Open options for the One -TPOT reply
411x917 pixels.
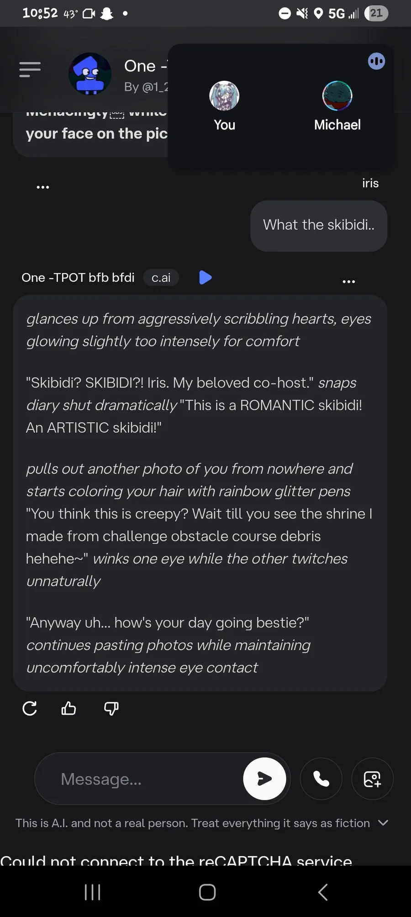(x=348, y=281)
